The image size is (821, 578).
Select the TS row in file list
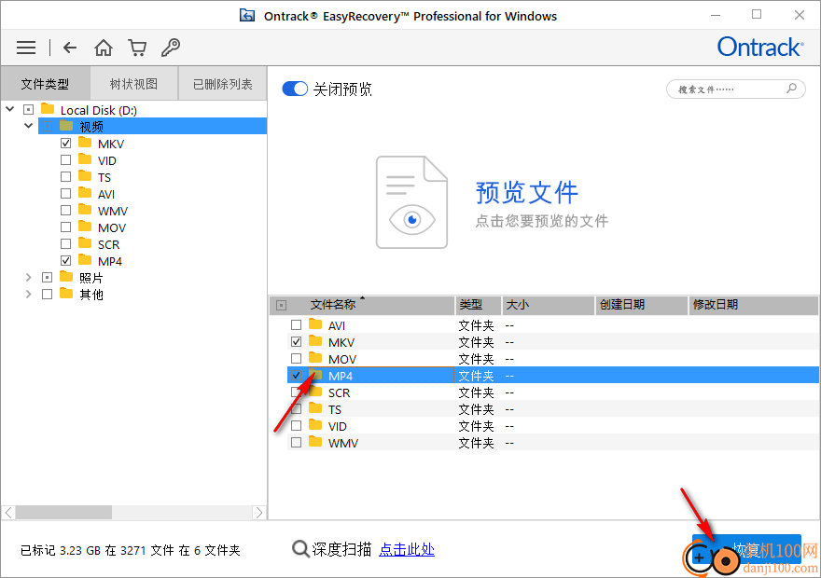552,409
